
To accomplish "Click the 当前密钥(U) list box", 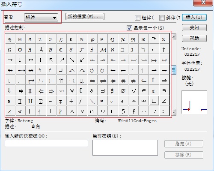I will point(125,147).
